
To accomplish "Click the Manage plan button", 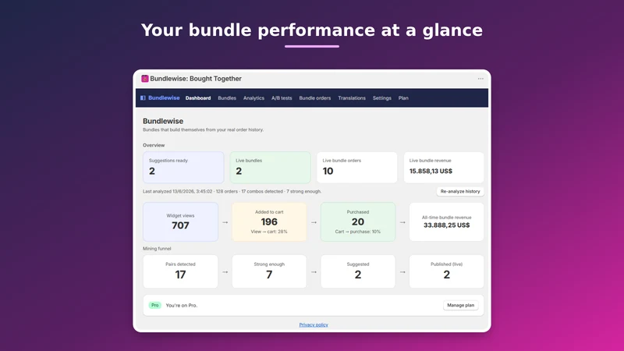I will click(x=460, y=305).
